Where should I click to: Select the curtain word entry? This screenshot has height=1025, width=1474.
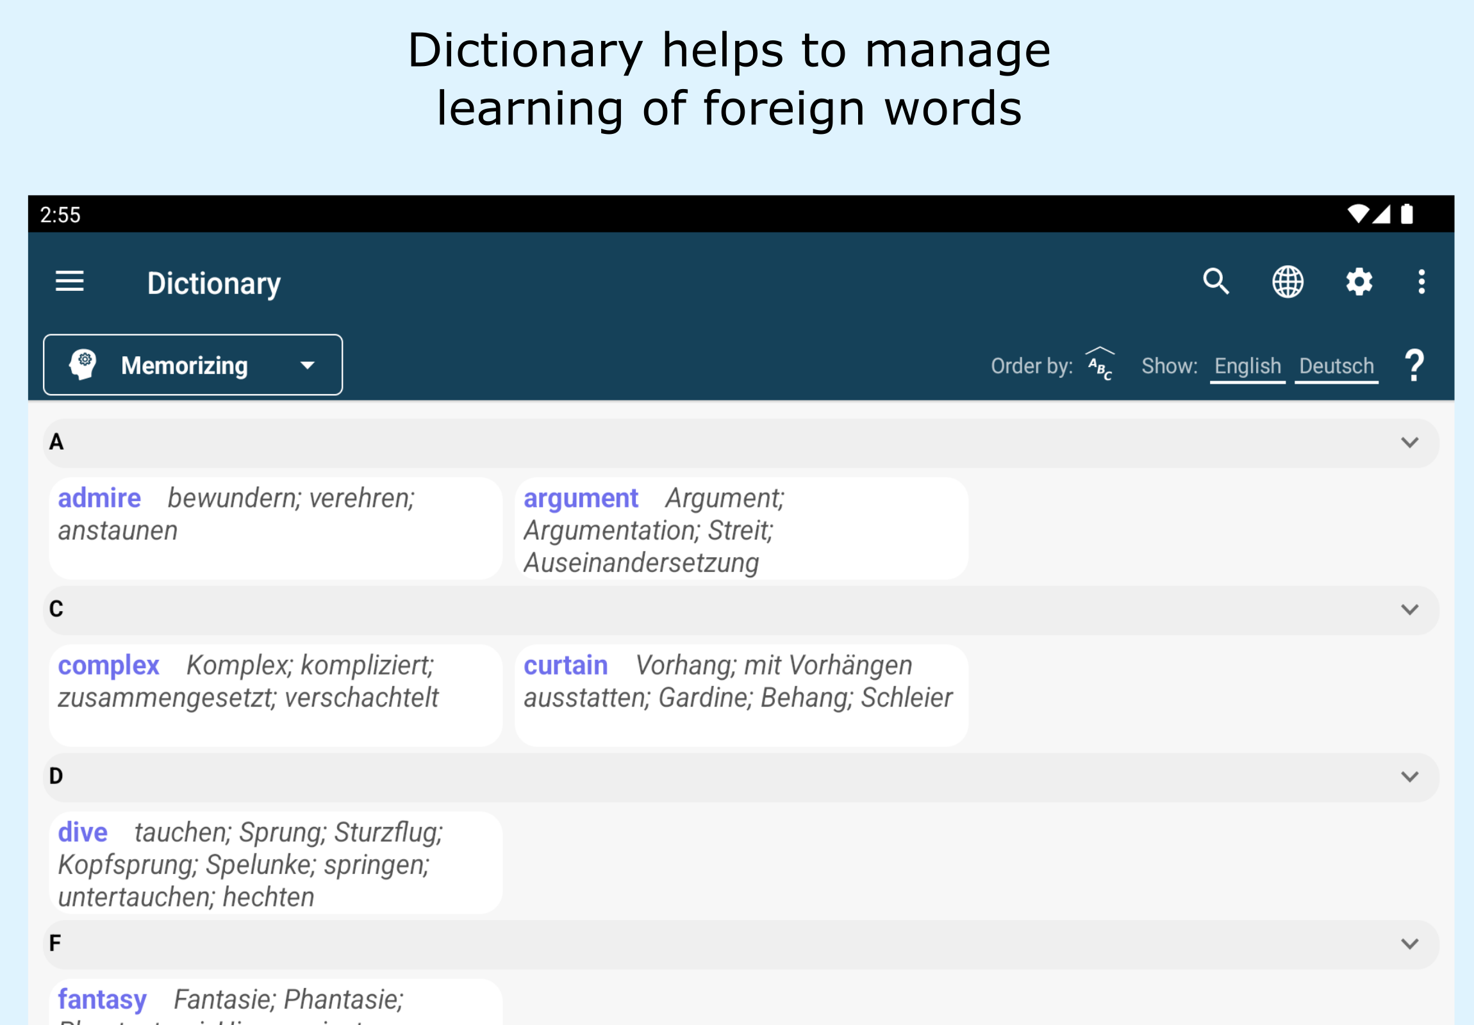tap(740, 694)
